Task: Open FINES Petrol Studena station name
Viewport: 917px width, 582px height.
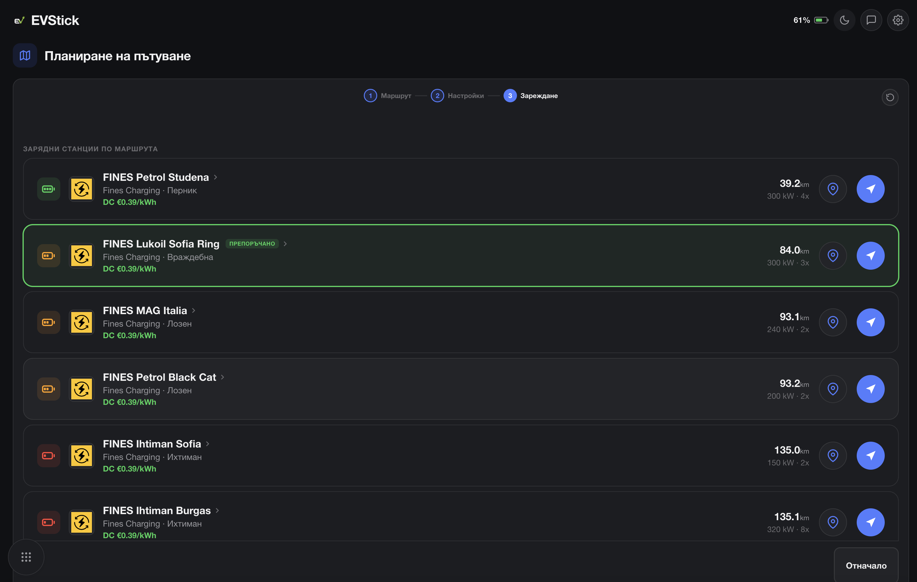Action: [156, 177]
